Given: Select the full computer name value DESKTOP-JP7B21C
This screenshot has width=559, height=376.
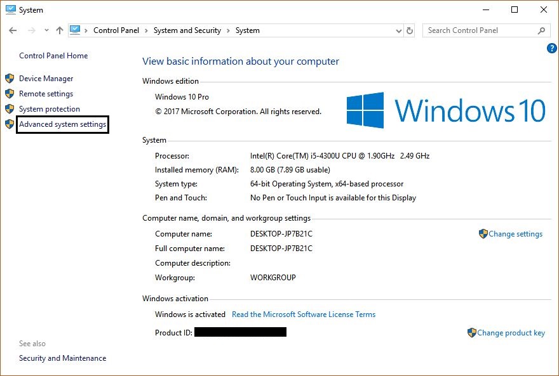Looking at the screenshot, I should coord(281,249).
